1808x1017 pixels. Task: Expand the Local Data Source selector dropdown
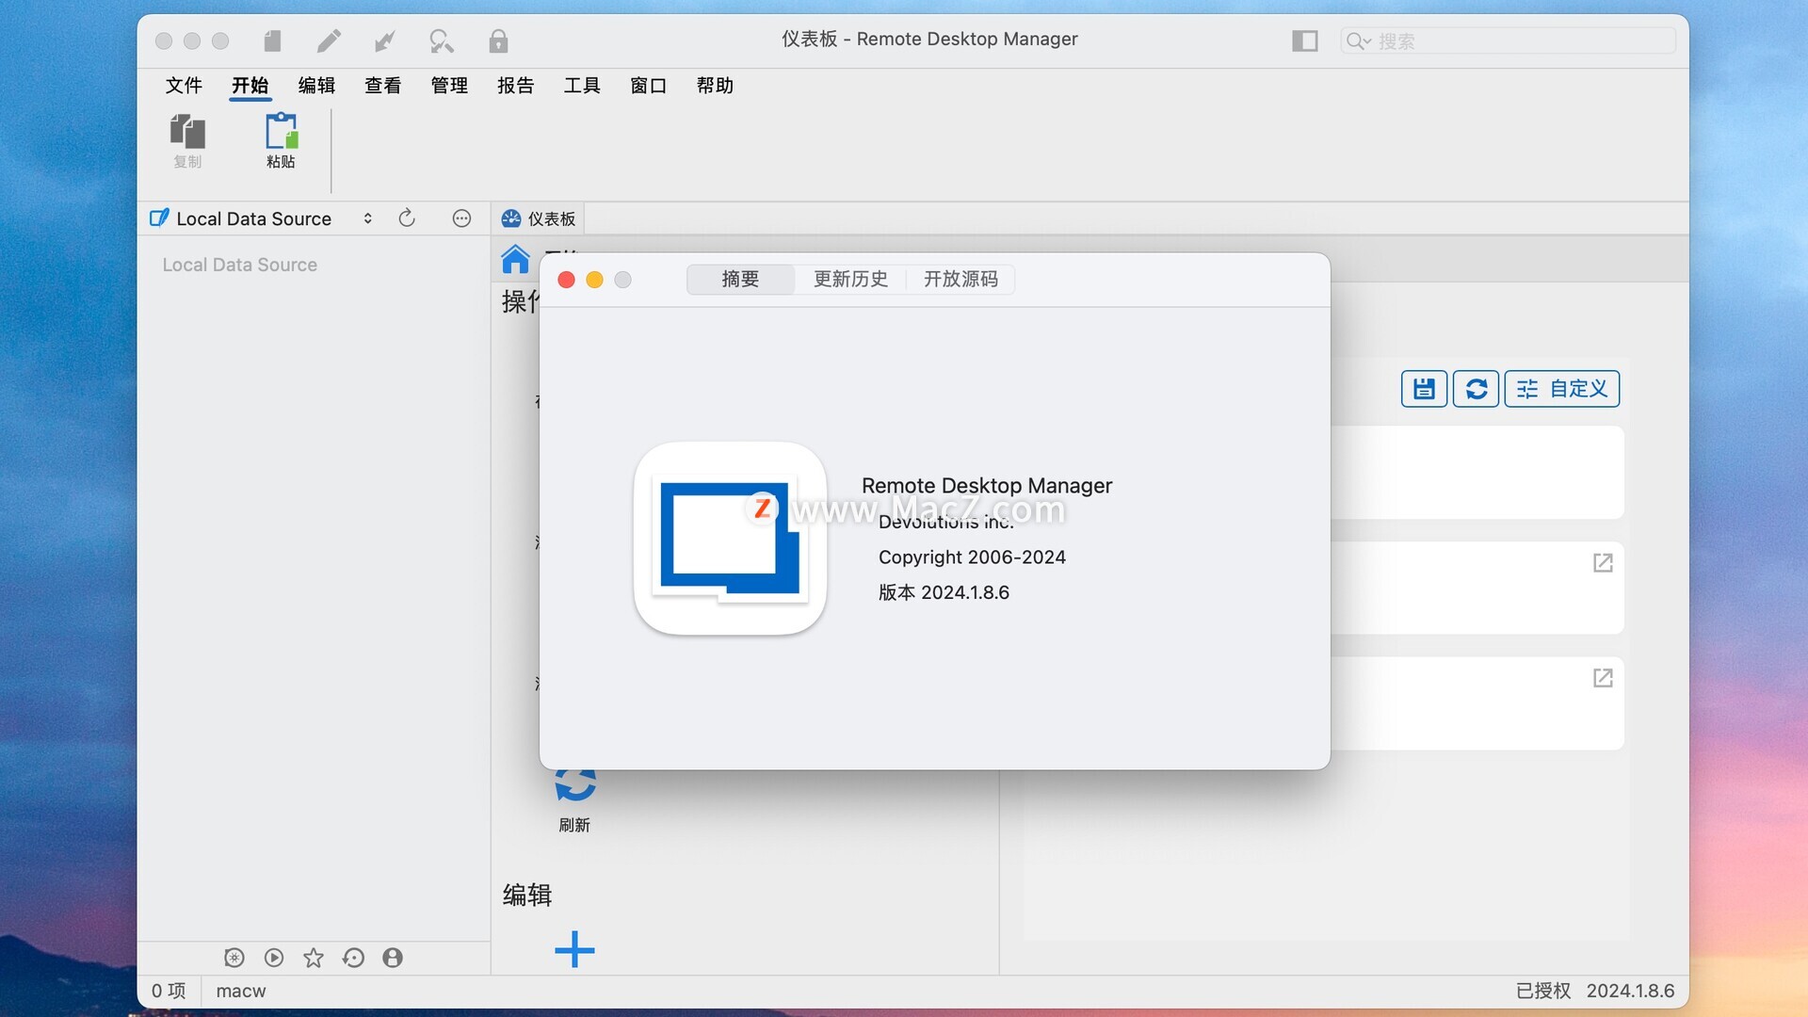click(367, 218)
